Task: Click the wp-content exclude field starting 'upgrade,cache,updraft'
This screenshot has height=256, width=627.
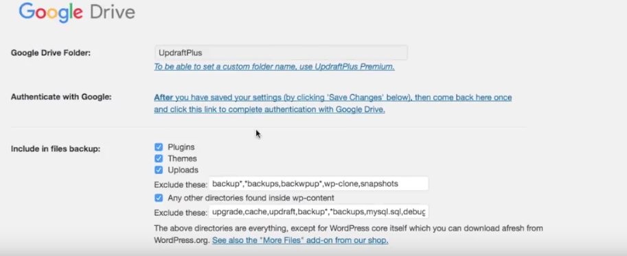Action: point(318,212)
